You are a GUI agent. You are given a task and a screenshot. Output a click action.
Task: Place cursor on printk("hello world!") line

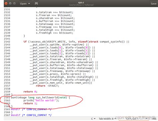click(x=41, y=100)
